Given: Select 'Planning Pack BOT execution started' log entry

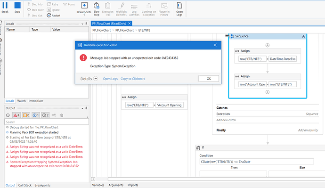Looking at the screenshot, I should [34, 132].
